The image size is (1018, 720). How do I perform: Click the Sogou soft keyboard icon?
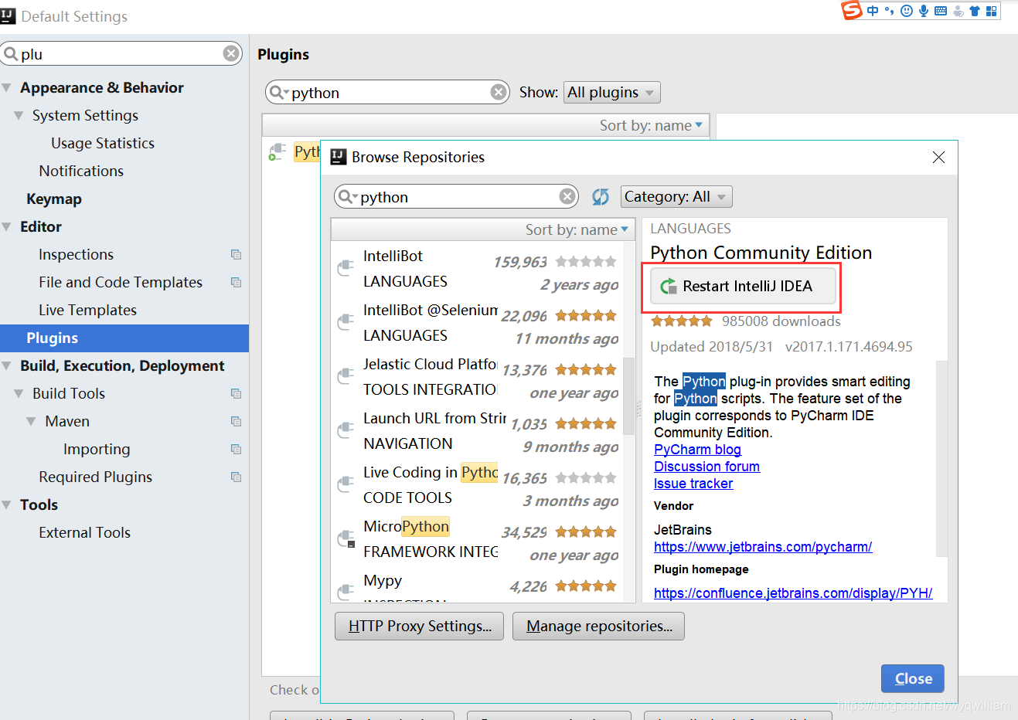(941, 11)
